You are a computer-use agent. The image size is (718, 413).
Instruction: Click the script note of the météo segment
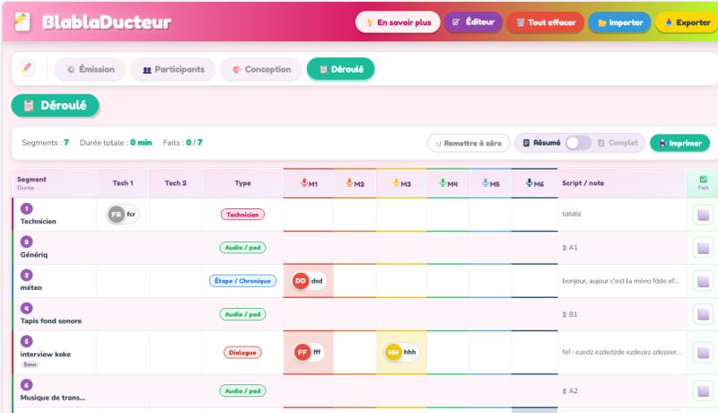pos(621,281)
